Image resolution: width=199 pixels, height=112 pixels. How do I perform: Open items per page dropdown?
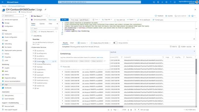point(137,110)
